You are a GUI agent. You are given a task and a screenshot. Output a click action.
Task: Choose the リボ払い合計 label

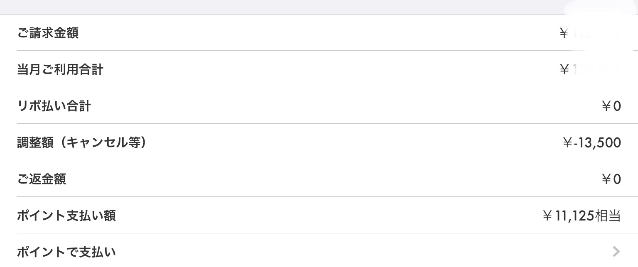[x=54, y=106]
